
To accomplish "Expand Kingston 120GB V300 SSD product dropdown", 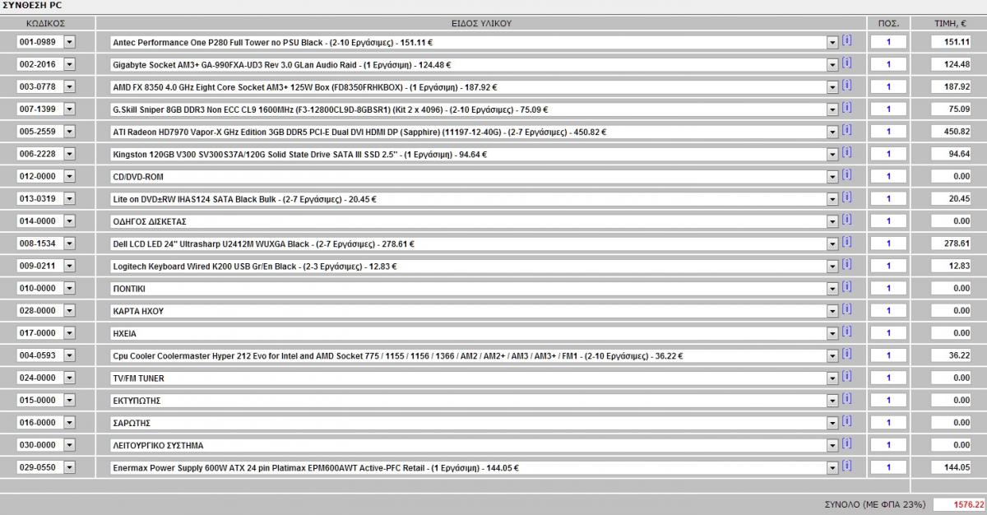I will point(832,154).
